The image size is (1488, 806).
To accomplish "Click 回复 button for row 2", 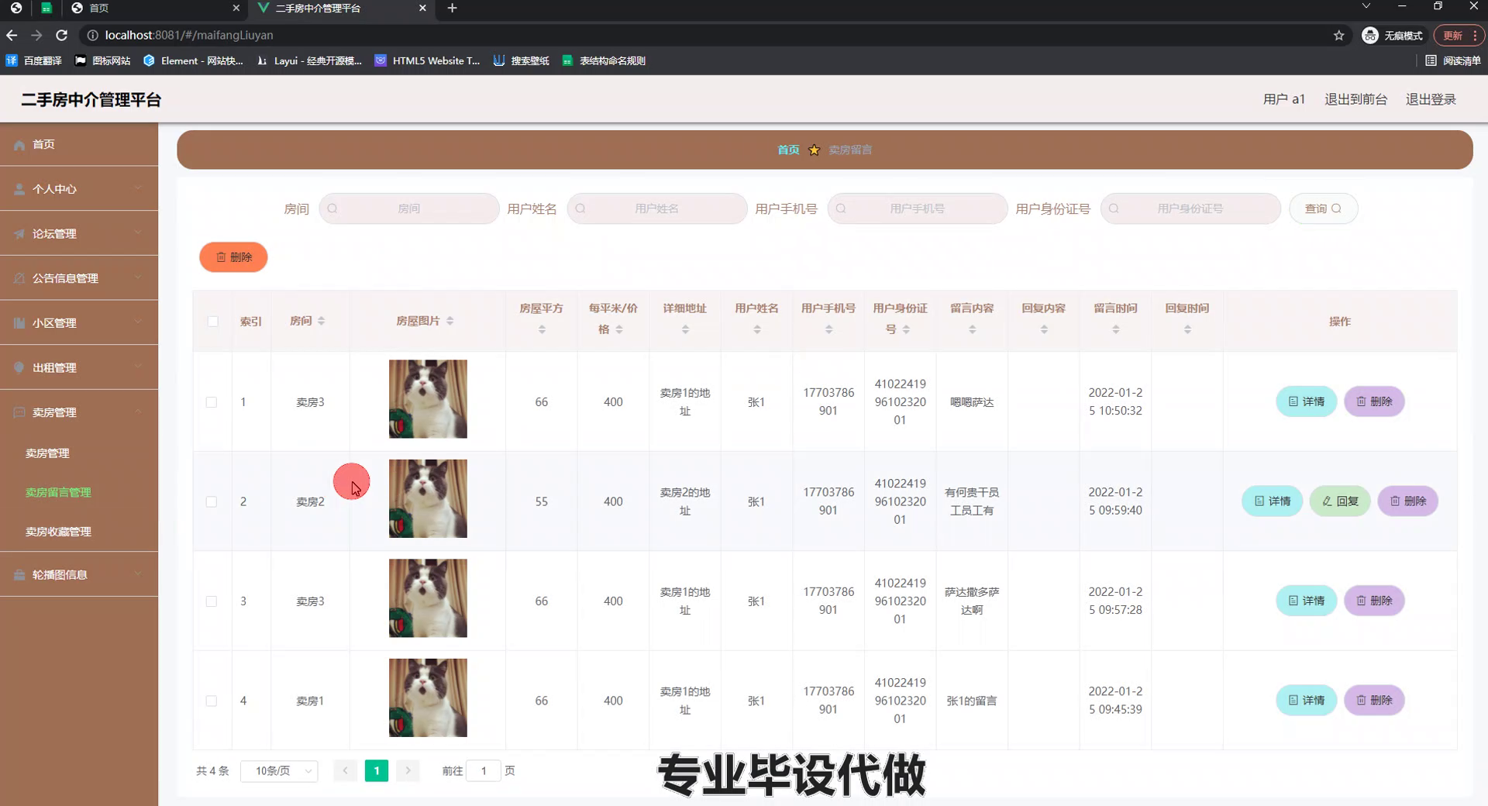I will coord(1340,501).
